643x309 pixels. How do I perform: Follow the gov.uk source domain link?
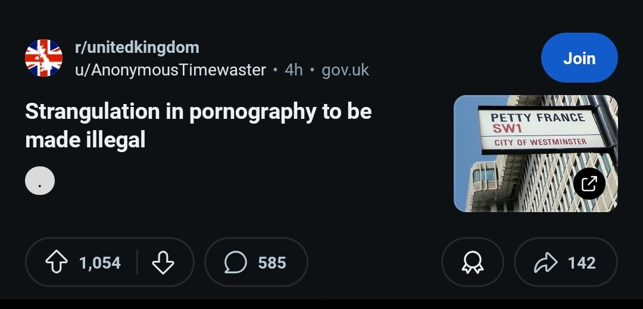[345, 70]
